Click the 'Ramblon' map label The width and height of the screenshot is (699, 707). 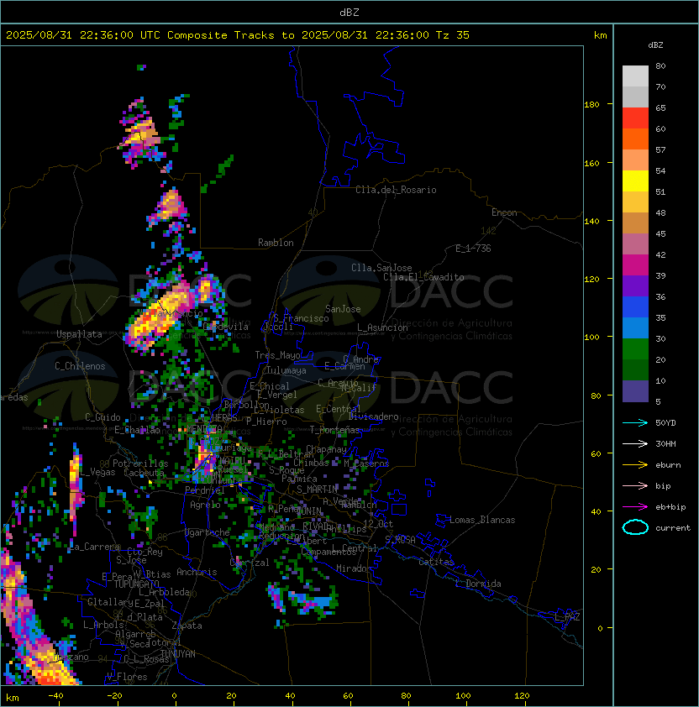tap(276, 243)
